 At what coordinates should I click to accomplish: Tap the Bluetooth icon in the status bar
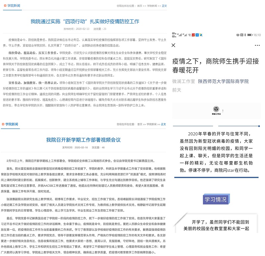pos(245,35)
